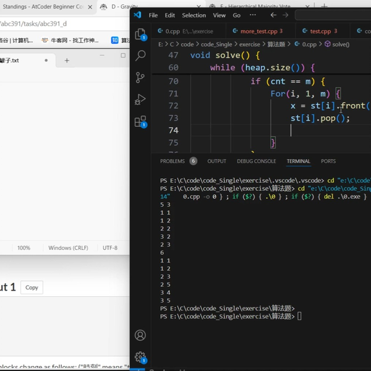Open the Source Control view
The height and width of the screenshot is (371, 371).
[x=140, y=77]
